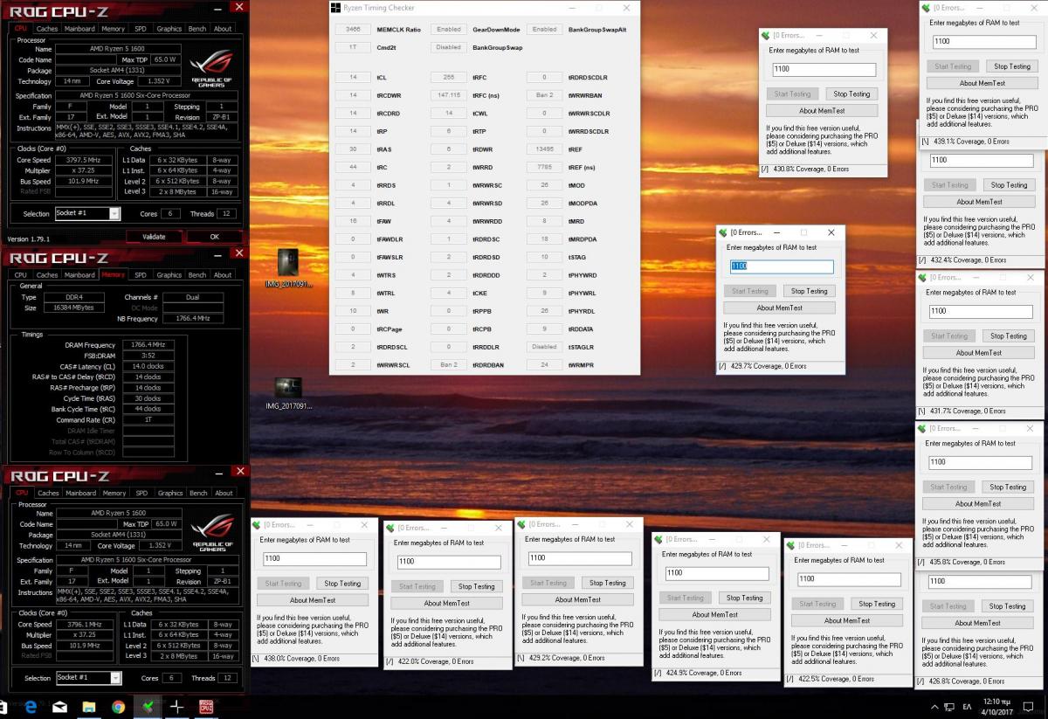Screen dimensions: 1048x719
Task: Click megabytes field in the 438.0% coverage MemTest window
Action: 314,559
